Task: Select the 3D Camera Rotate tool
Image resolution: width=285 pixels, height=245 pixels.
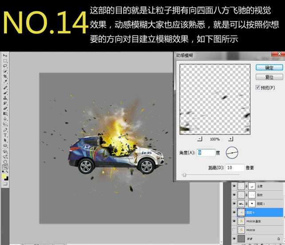Action: pyautogui.click(x=5, y=156)
